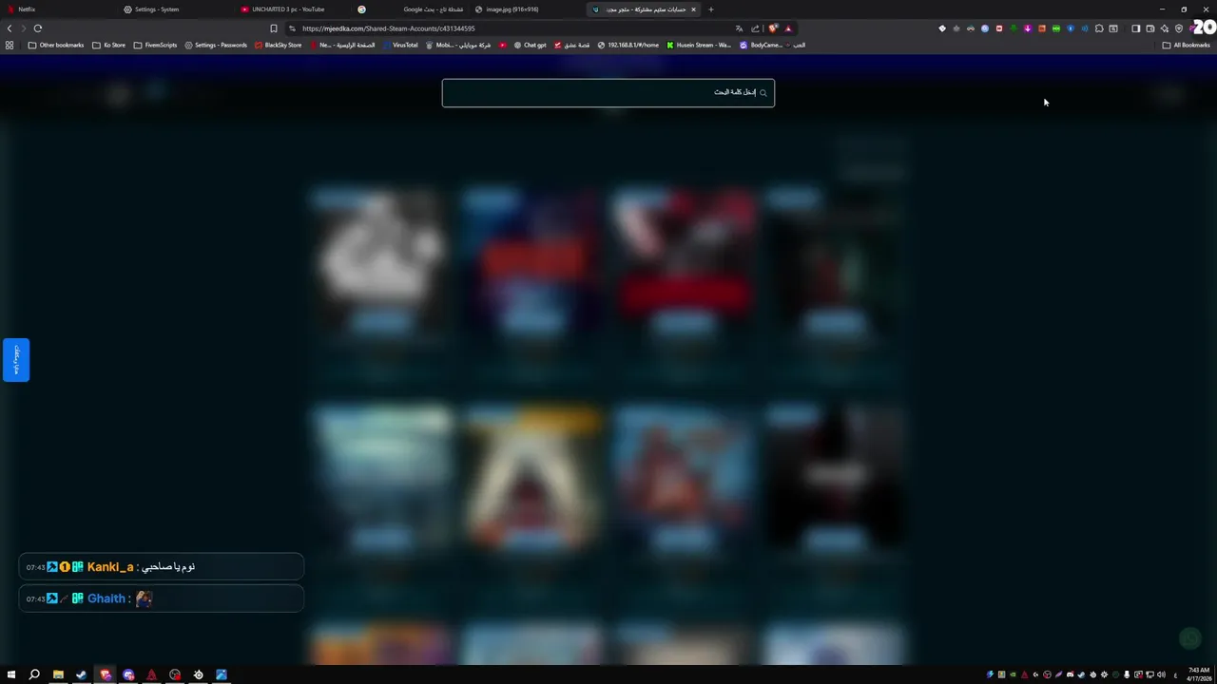Open the Brave Wallet icon

point(1150,28)
